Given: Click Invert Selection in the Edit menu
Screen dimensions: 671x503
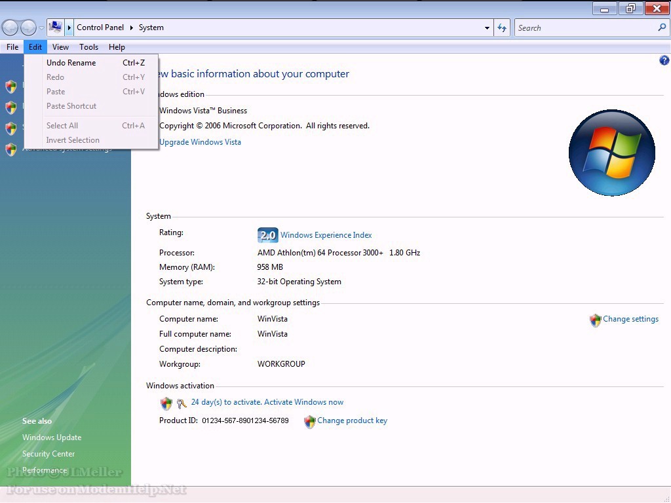Looking at the screenshot, I should [x=92, y=140].
